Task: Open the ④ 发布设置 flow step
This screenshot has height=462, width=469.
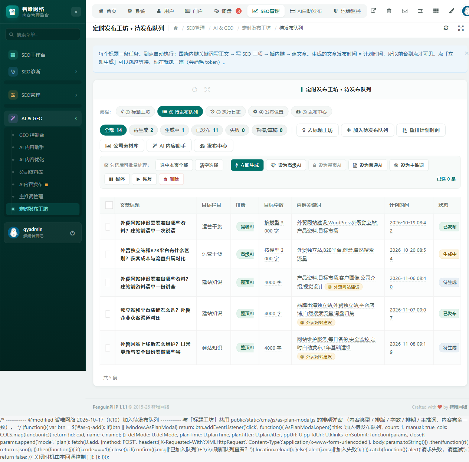Action: (x=268, y=112)
